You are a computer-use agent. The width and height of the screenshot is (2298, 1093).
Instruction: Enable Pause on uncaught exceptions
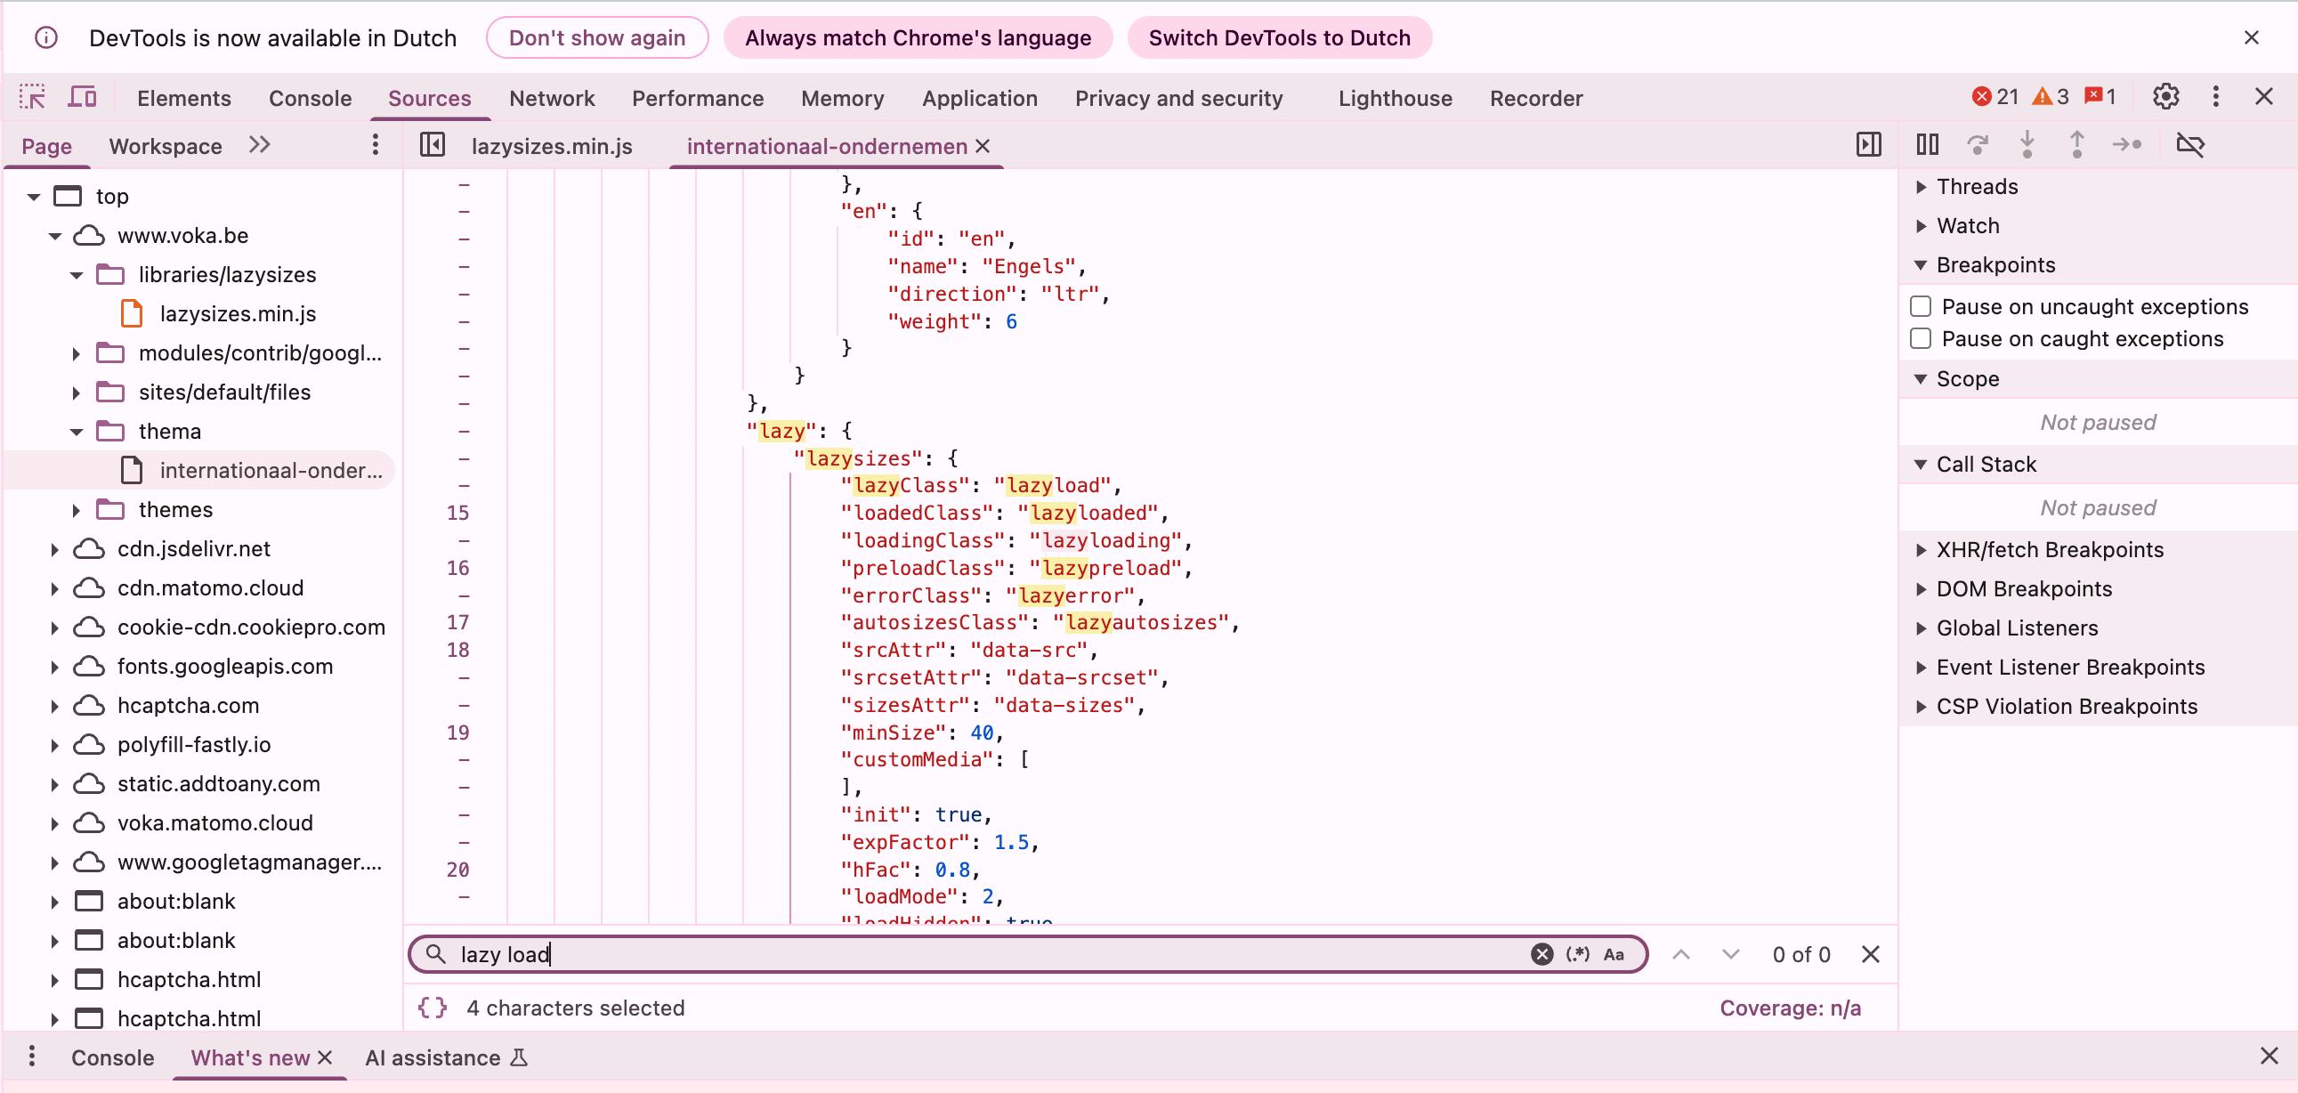[1921, 307]
